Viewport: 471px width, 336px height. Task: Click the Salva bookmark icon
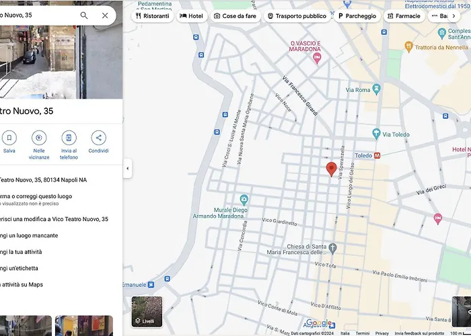(9, 138)
